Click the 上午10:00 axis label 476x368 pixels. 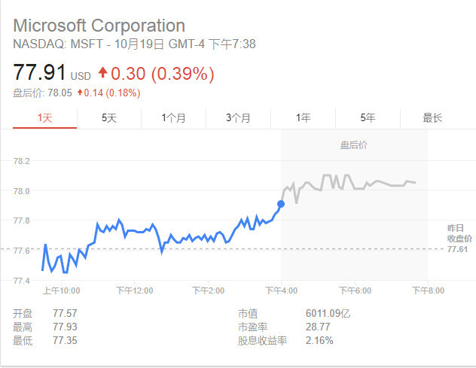61,290
